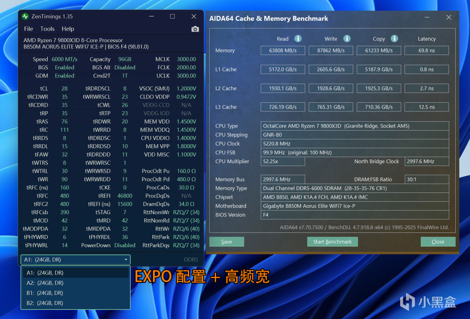
Task: Open the Tools menu in ZenTimings
Action: point(47,29)
